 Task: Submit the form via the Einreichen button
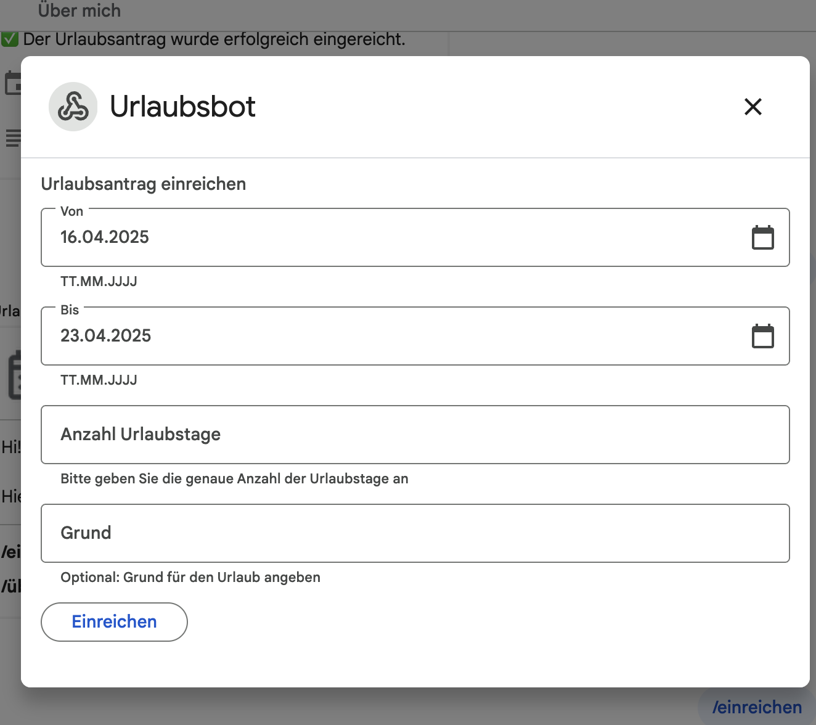click(x=113, y=621)
